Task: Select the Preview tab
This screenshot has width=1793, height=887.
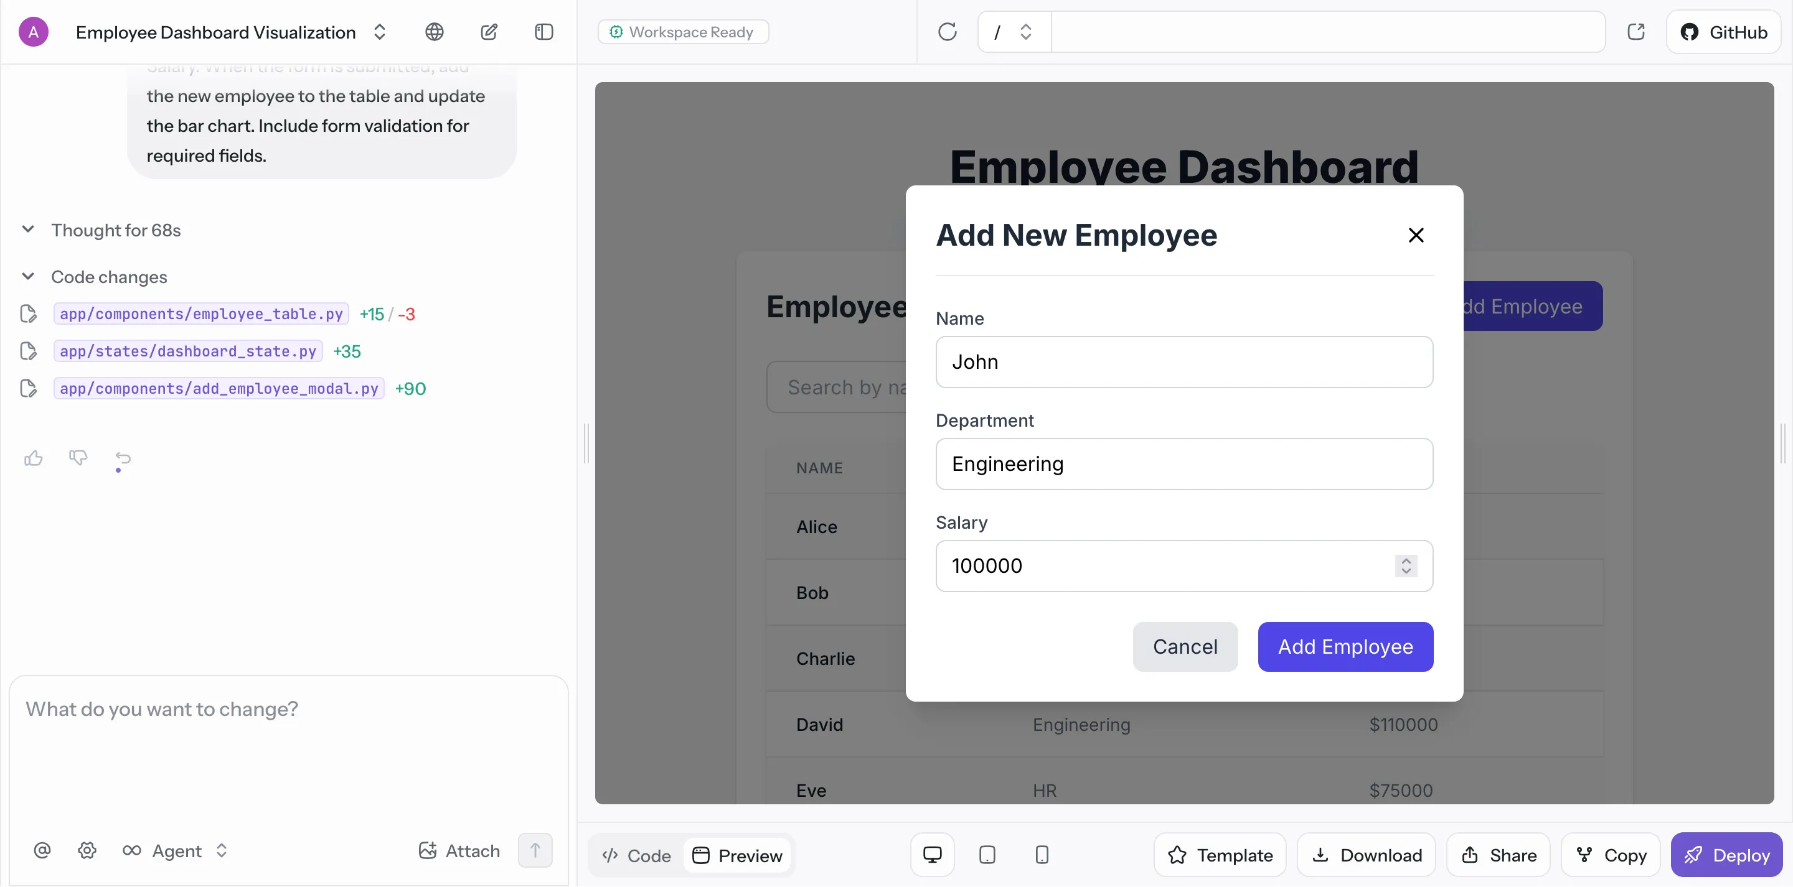Action: [738, 855]
